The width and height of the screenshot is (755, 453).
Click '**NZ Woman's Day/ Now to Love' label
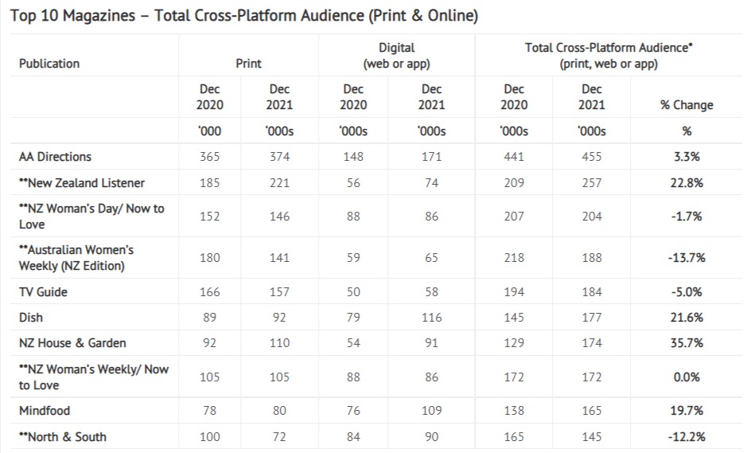(x=91, y=217)
